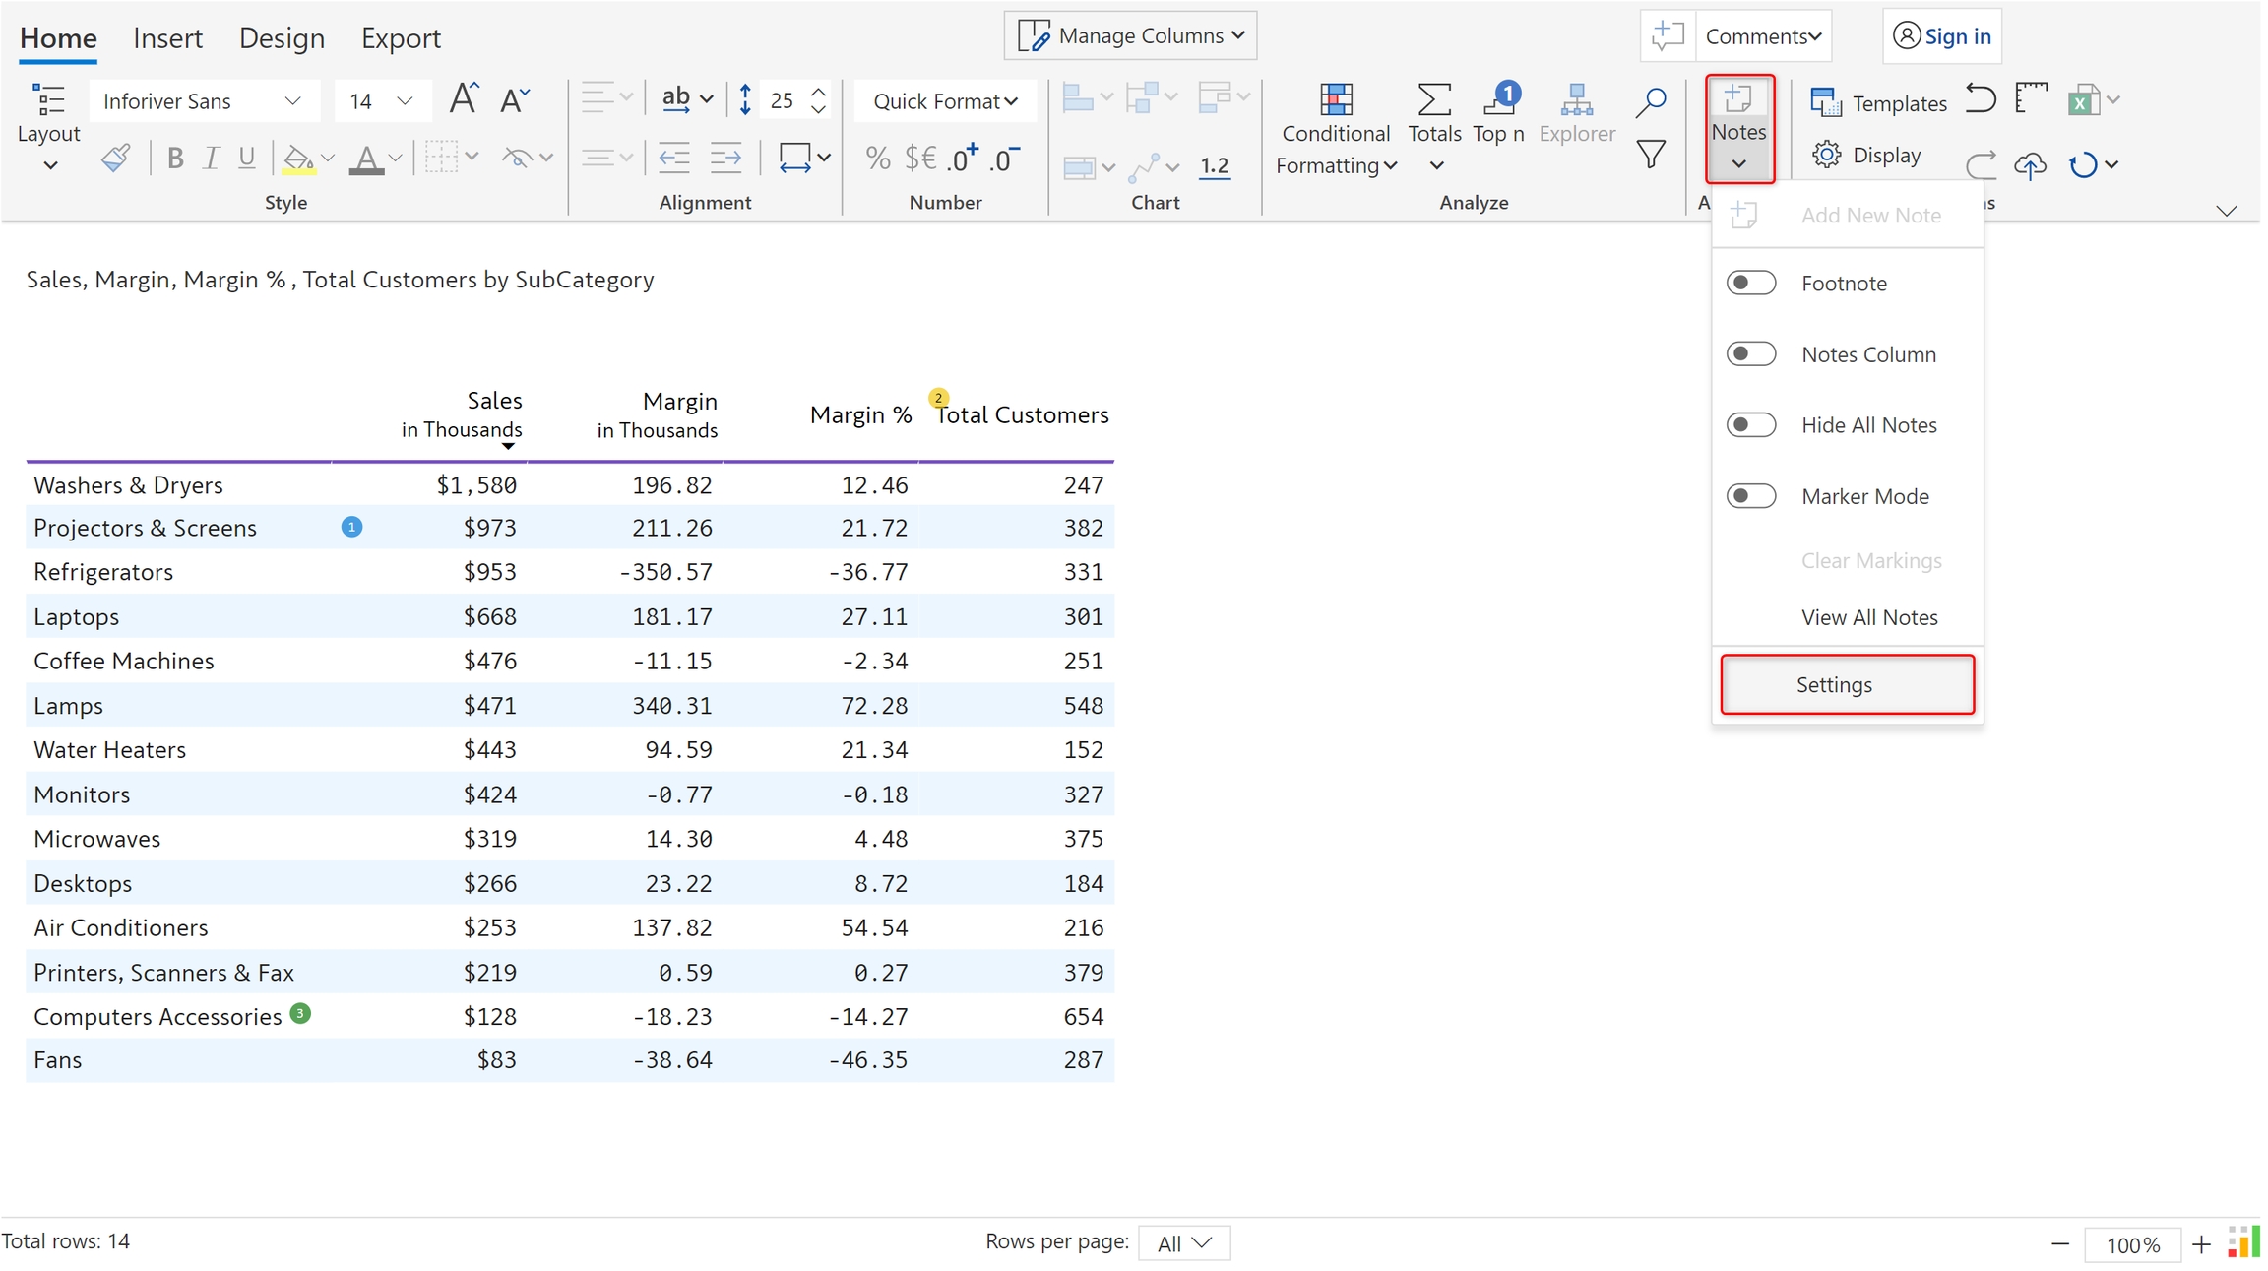This screenshot has height=1271, width=2268.
Task: Enable the Footnote toggle
Action: coord(1750,284)
